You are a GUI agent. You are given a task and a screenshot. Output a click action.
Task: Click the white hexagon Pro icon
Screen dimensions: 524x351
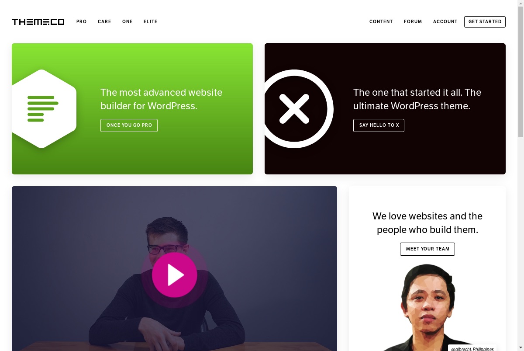coord(44,109)
